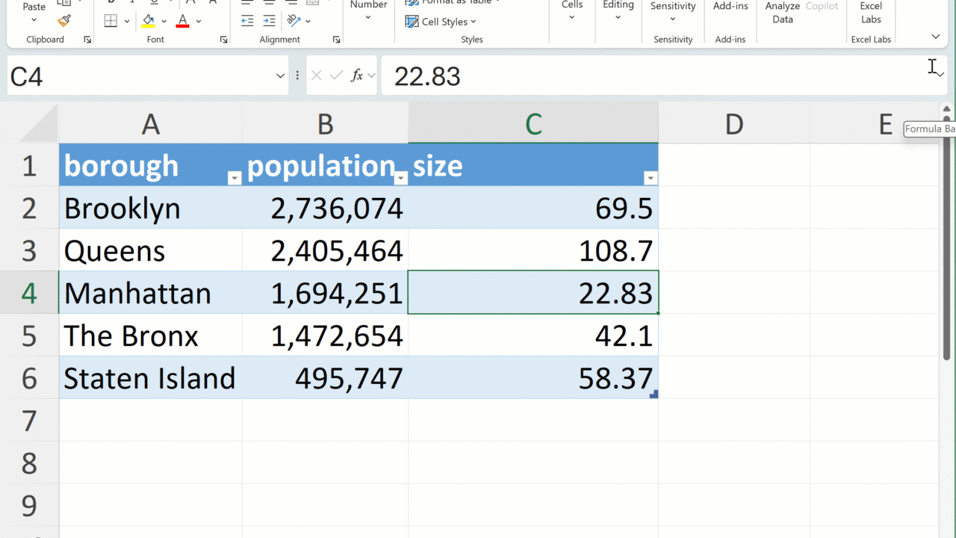Open the Font dialog launcher

(224, 40)
